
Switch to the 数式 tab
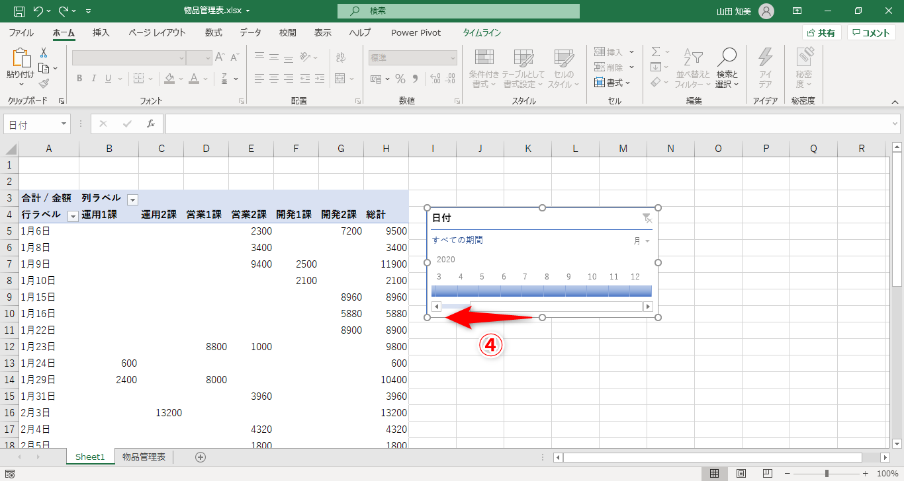tap(213, 32)
